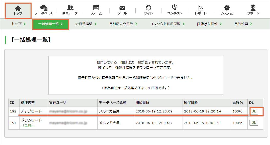This screenshot has width=270, height=145.
Task: Click start time 2018-06-19 12:01:37
Action: pos(154,123)
